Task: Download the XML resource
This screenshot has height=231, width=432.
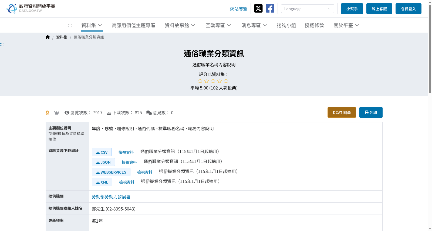Action: 102,182
